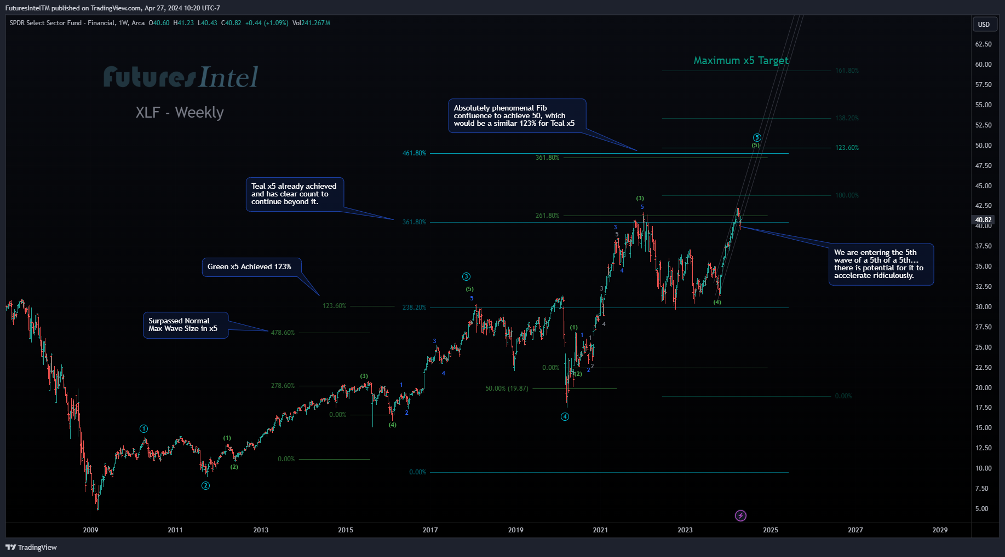
Task: Click the open price O40.60 value
Action: click(x=159, y=23)
